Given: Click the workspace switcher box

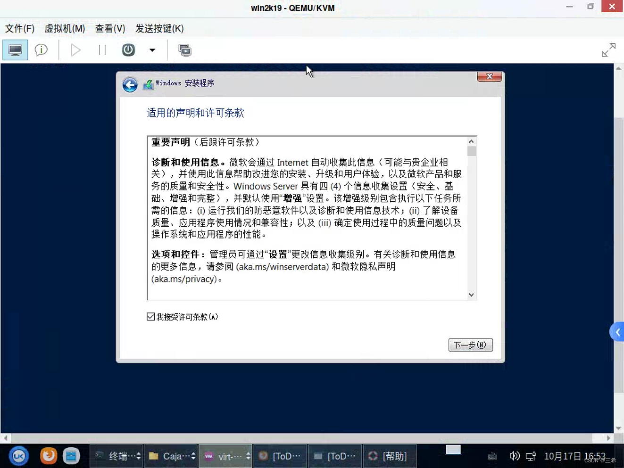Looking at the screenshot, I should (x=453, y=450).
